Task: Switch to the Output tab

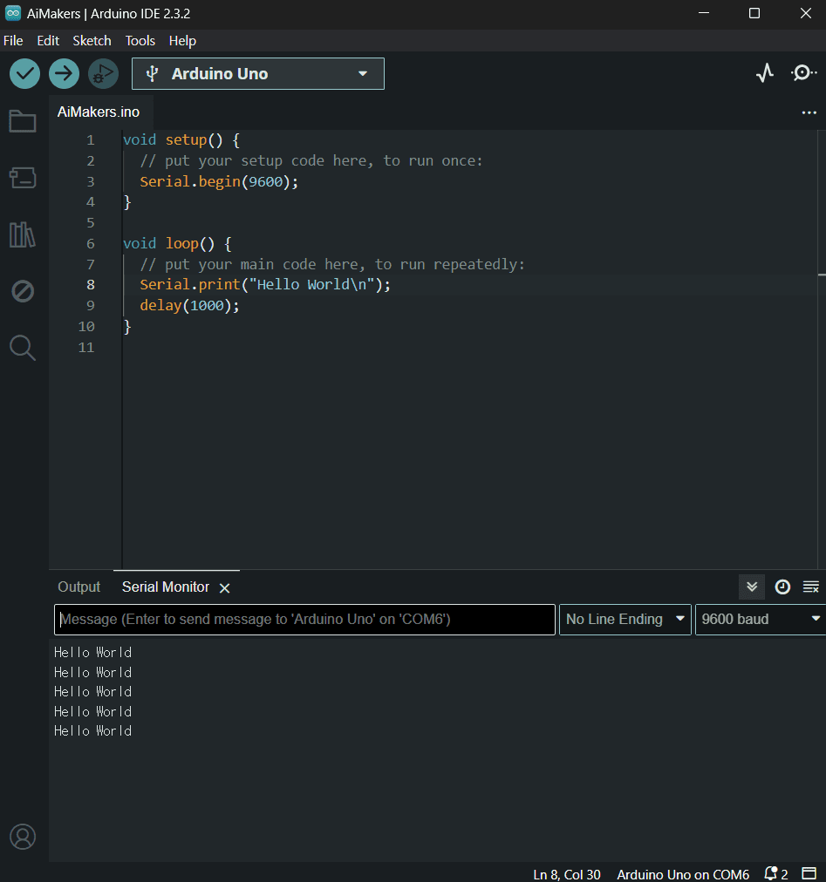Action: pyautogui.click(x=79, y=587)
